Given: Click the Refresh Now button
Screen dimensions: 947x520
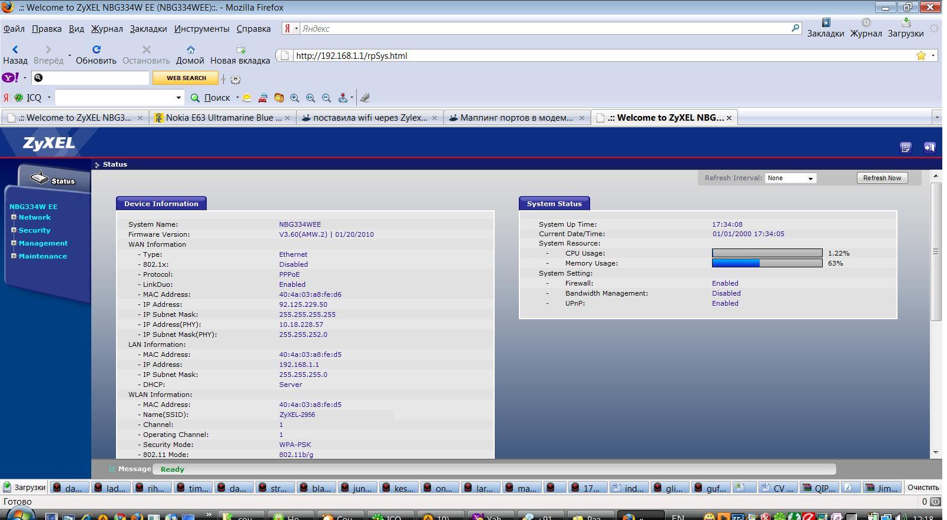Looking at the screenshot, I should click(x=882, y=178).
